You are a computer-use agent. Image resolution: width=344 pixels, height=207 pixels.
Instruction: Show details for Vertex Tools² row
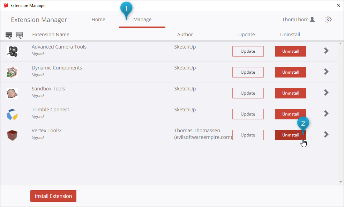(326, 134)
